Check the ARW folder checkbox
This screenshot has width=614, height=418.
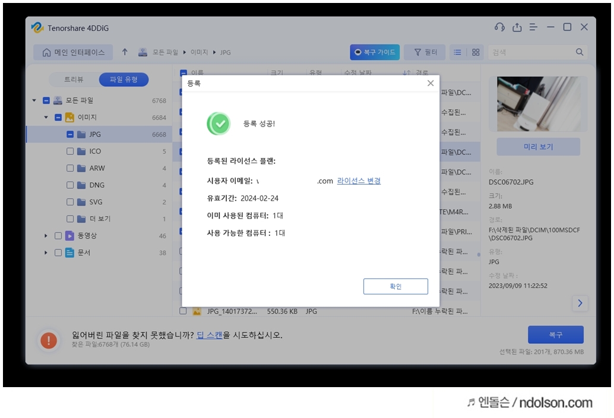pos(70,168)
